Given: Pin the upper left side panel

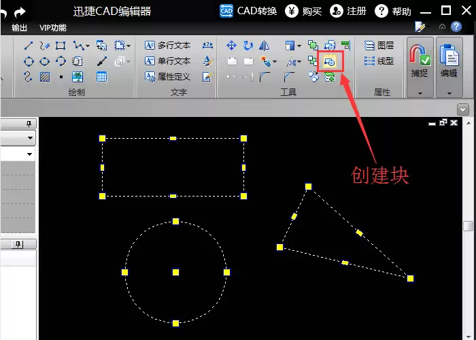Looking at the screenshot, I should tap(29, 123).
